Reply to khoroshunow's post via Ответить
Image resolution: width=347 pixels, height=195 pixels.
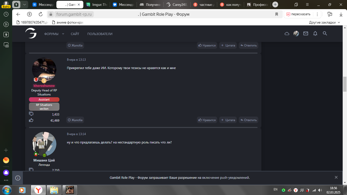pos(248,120)
